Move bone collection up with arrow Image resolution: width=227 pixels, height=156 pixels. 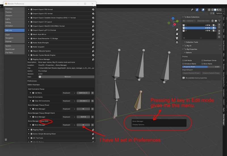click(x=219, y=31)
